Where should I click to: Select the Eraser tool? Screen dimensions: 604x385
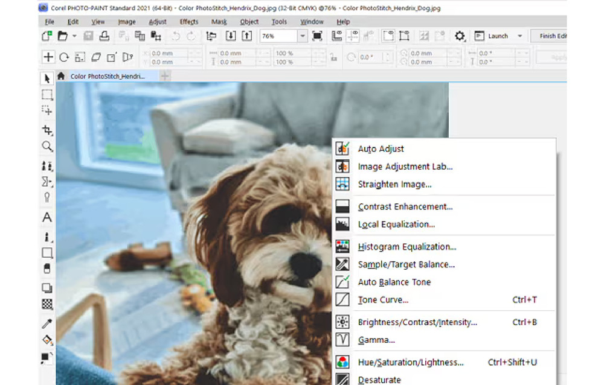click(x=47, y=269)
